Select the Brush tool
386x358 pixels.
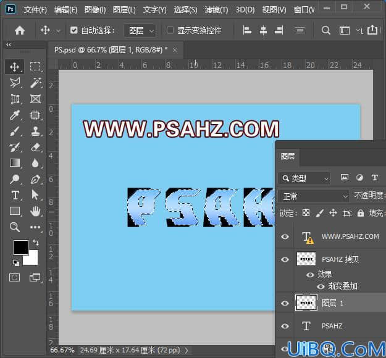pos(15,131)
